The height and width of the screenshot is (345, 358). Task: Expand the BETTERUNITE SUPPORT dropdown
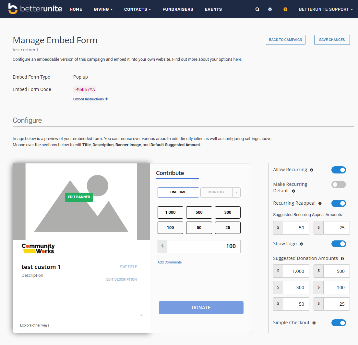pos(326,9)
